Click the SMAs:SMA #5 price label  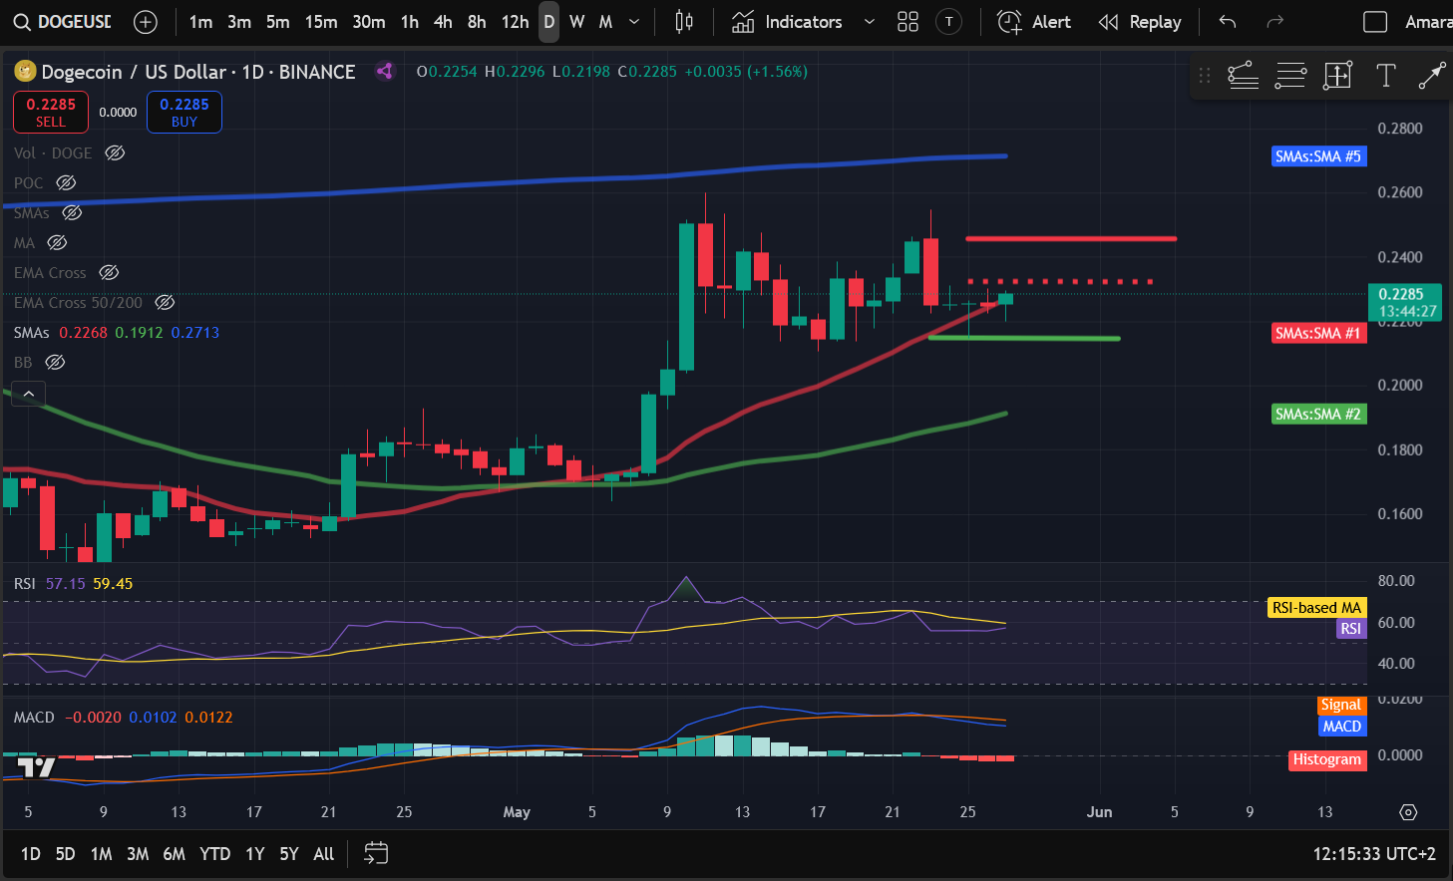(1318, 156)
